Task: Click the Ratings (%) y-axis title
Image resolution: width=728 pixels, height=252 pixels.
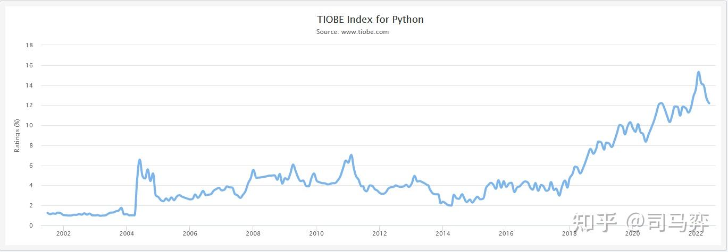Action: coord(17,135)
